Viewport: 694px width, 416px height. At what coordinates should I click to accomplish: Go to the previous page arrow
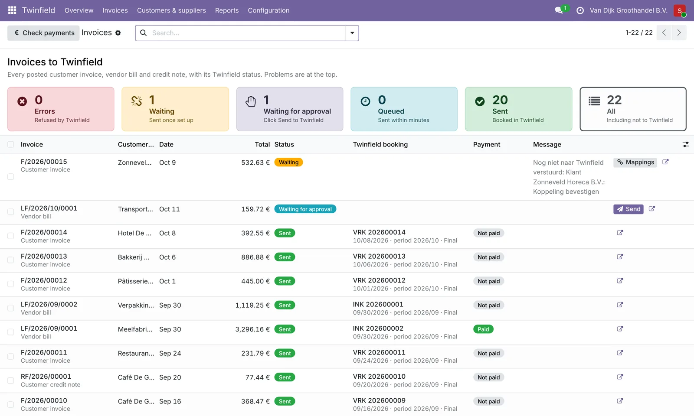[664, 33]
